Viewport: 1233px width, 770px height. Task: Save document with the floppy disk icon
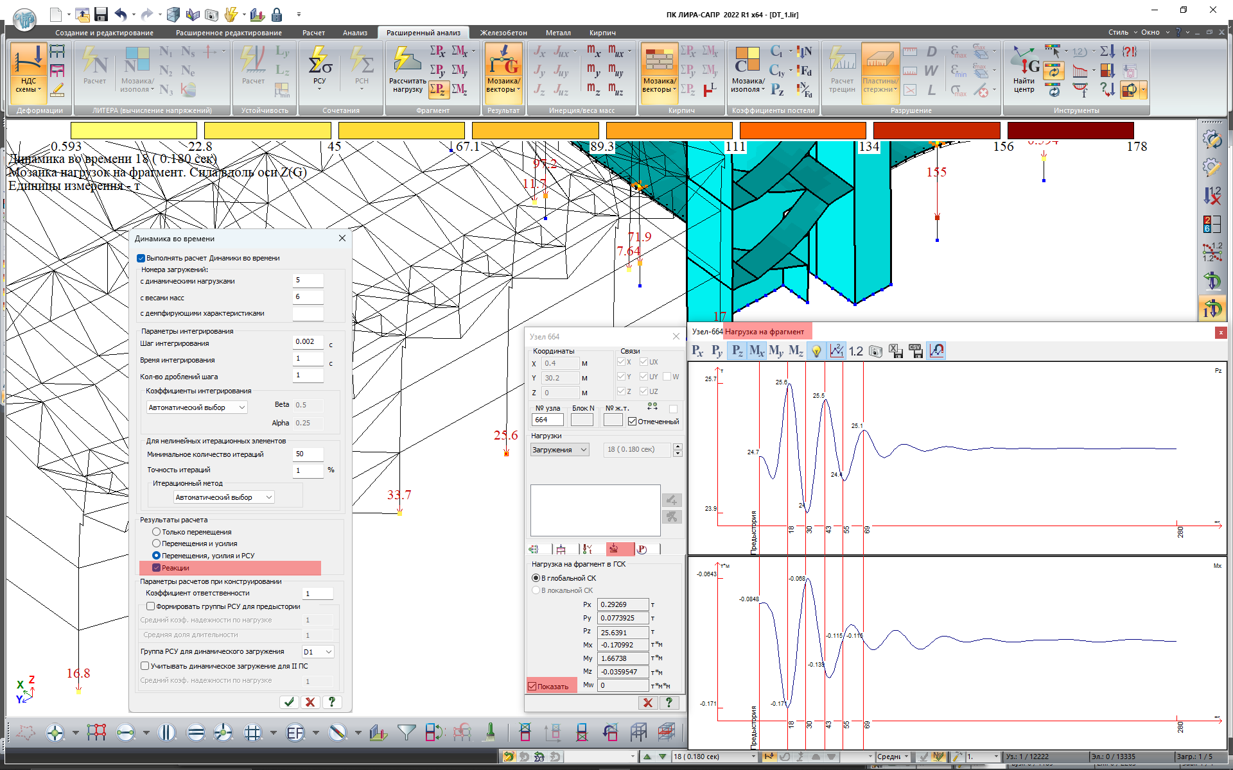[x=101, y=14]
